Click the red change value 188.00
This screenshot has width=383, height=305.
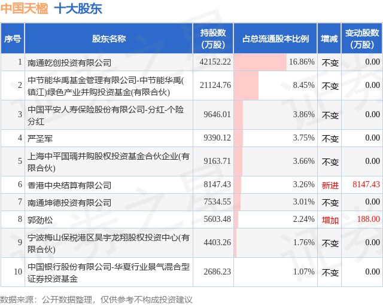pyautogui.click(x=369, y=219)
